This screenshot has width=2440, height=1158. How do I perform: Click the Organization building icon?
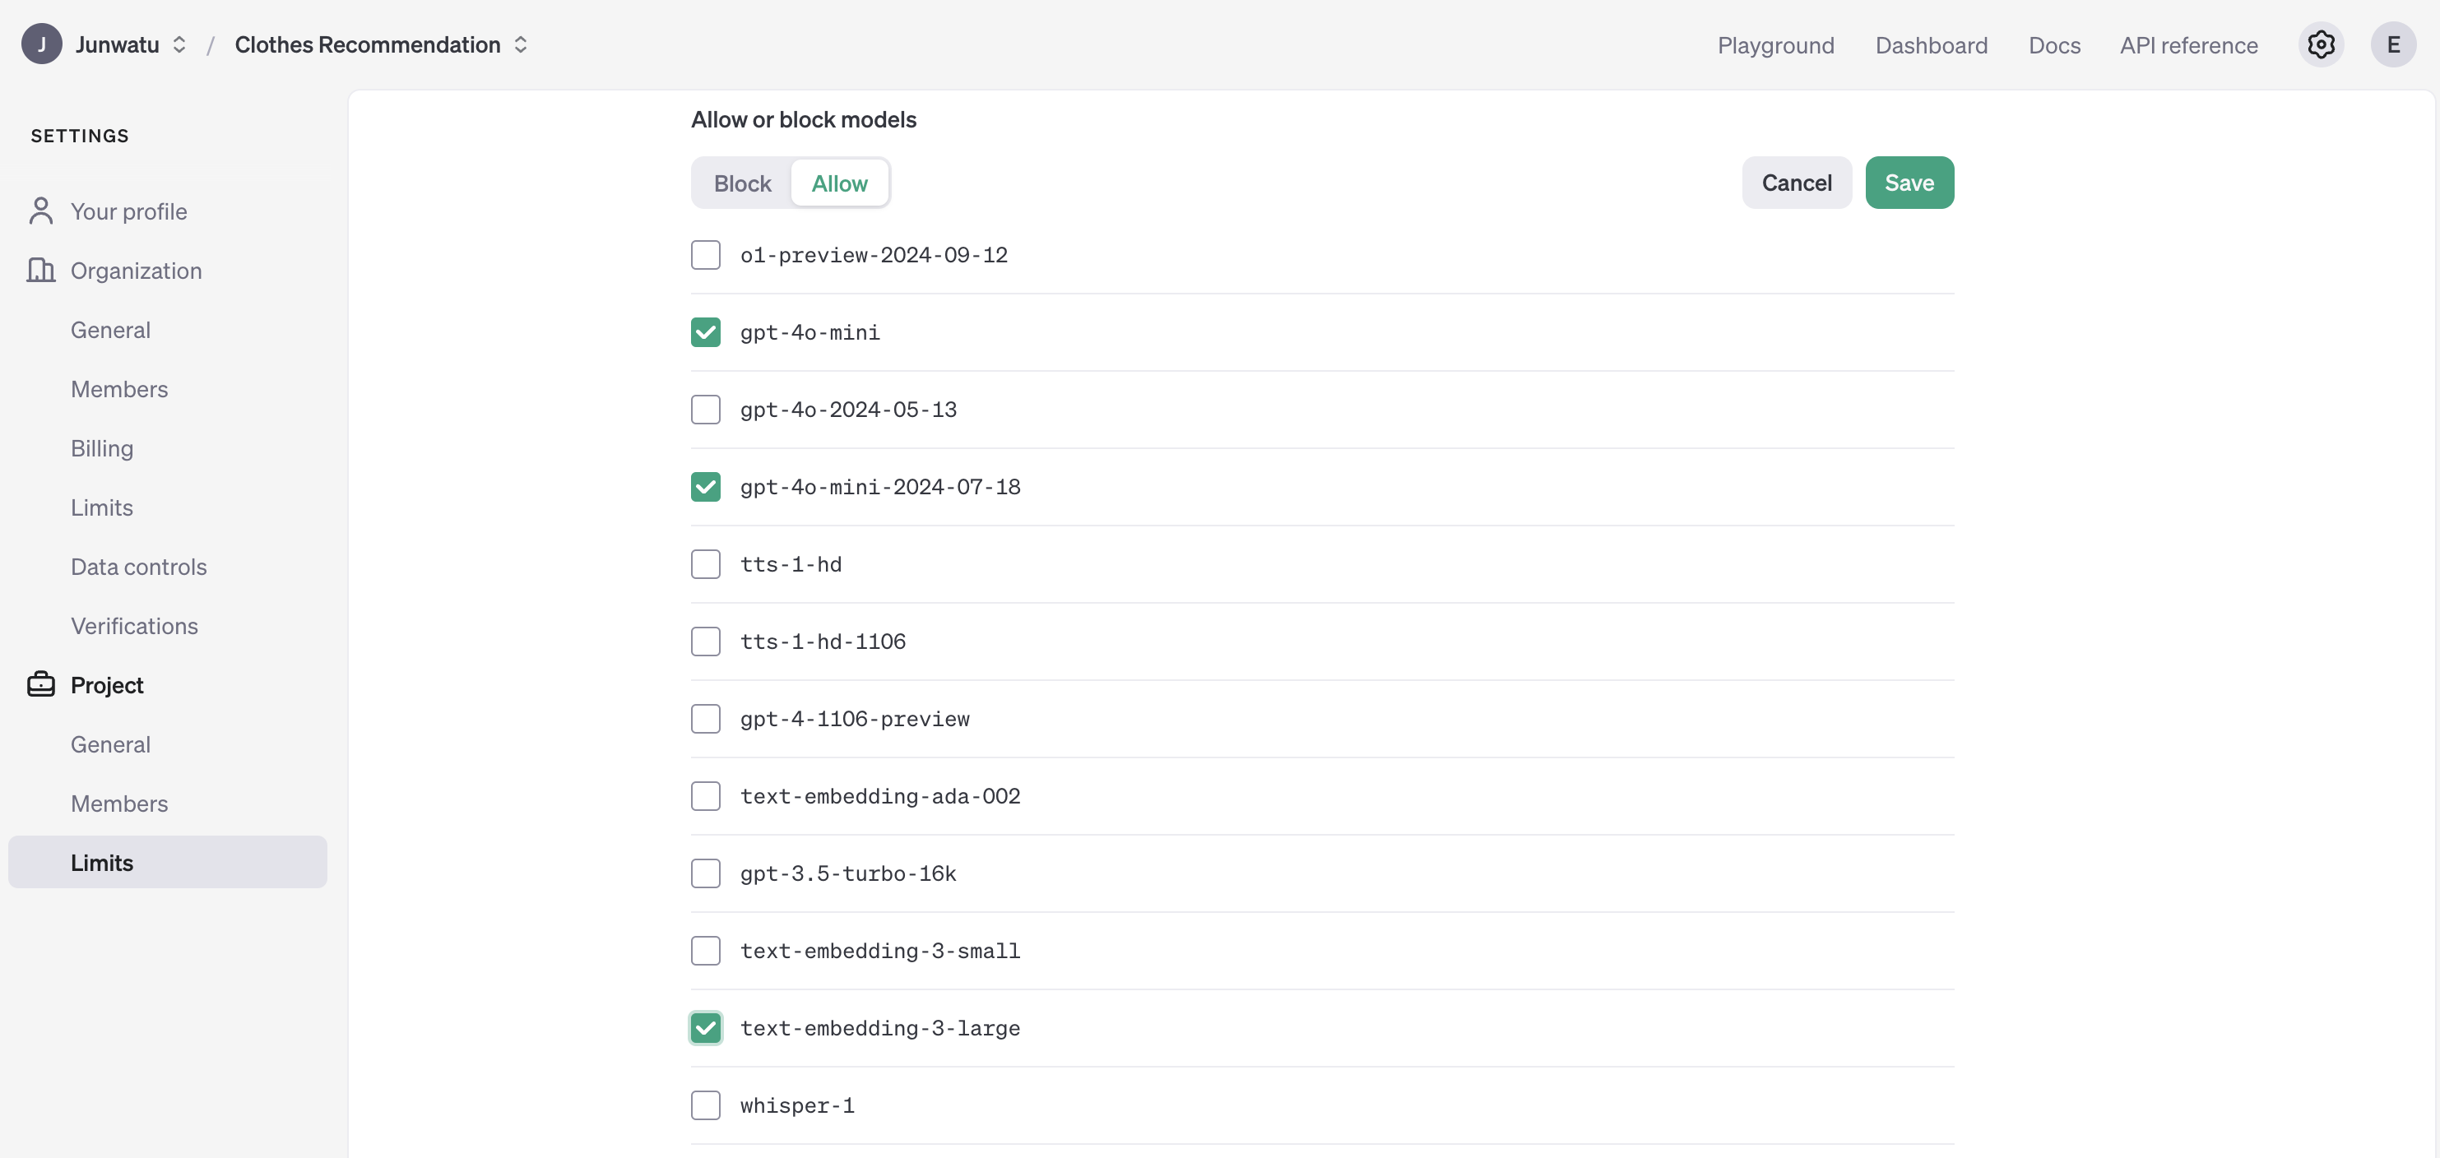[41, 271]
